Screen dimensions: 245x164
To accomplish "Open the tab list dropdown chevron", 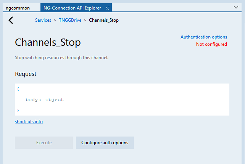I will (x=235, y=7).
